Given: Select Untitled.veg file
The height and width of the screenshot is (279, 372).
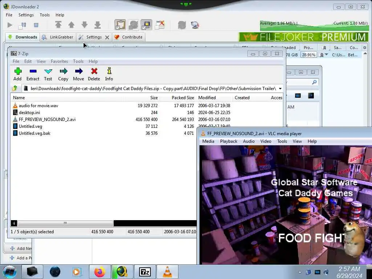Looking at the screenshot, I should 31,126.
